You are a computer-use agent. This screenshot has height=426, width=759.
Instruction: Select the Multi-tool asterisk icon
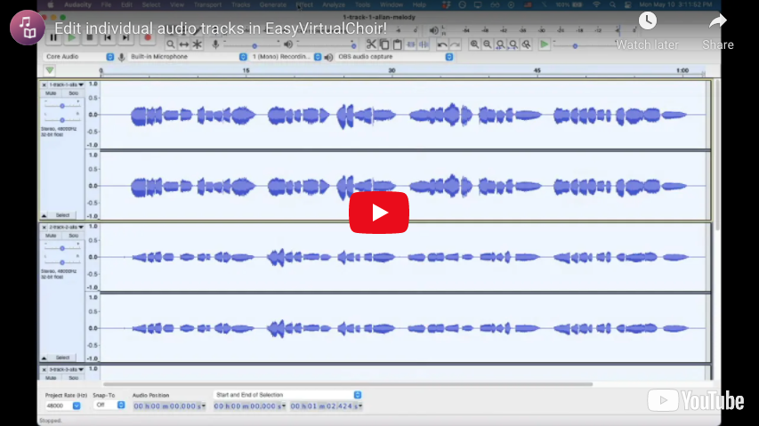coord(197,44)
